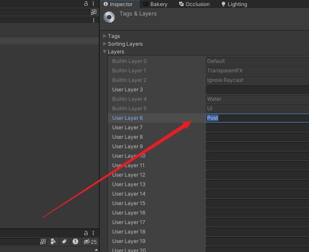309x252 pixels.
Task: Click the User Layer 18 name field
Action: click(x=257, y=232)
